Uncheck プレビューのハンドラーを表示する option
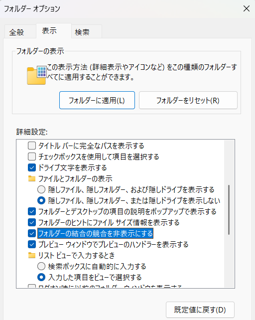255x320 pixels. (x=32, y=245)
